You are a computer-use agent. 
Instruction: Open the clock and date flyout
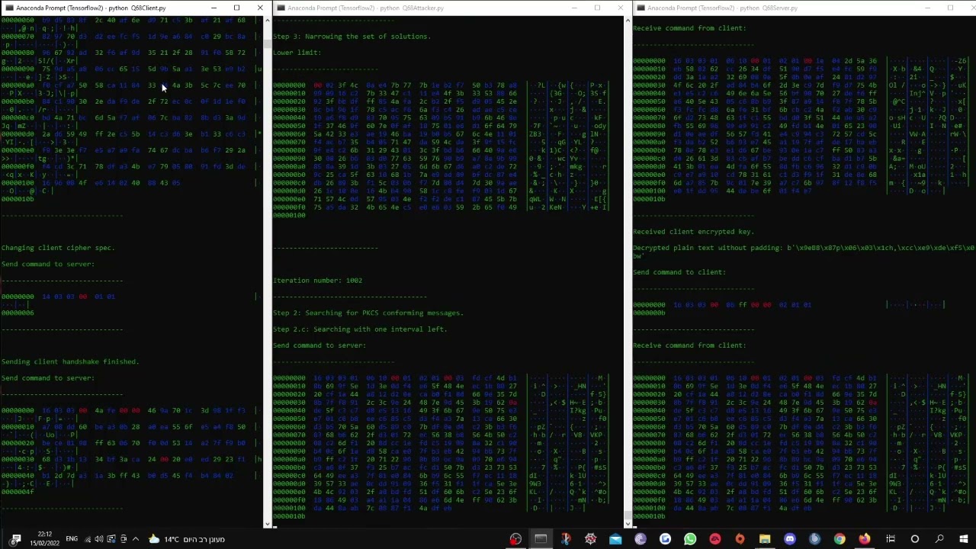[x=44, y=539]
